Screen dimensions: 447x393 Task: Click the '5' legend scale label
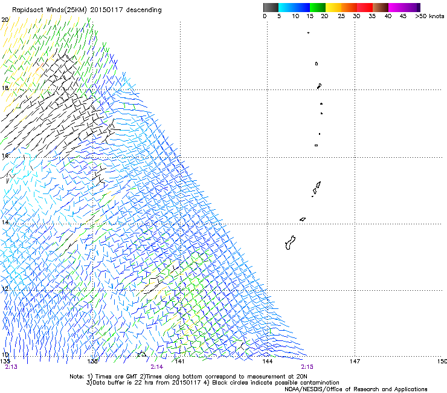[279, 16]
